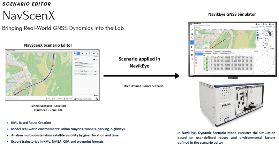
Task: Switch to the Constellation Info tab
Action: (199, 51)
